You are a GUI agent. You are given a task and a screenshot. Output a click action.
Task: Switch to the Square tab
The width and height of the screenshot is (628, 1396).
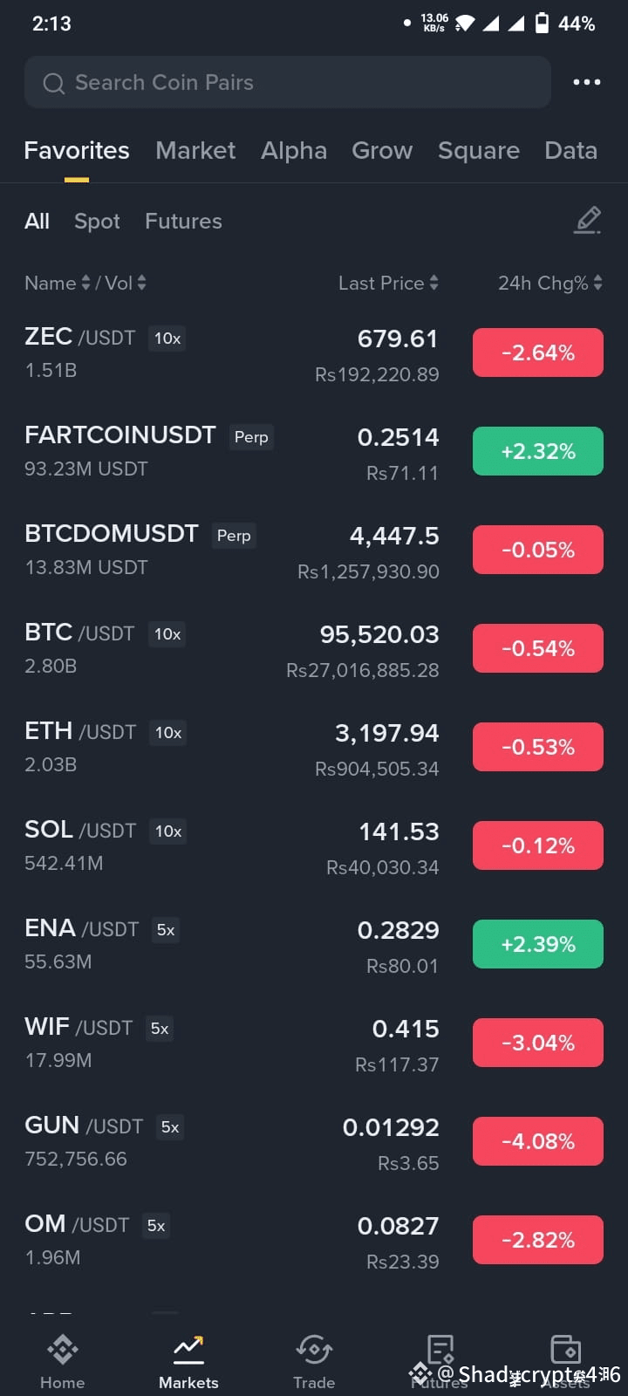(479, 151)
